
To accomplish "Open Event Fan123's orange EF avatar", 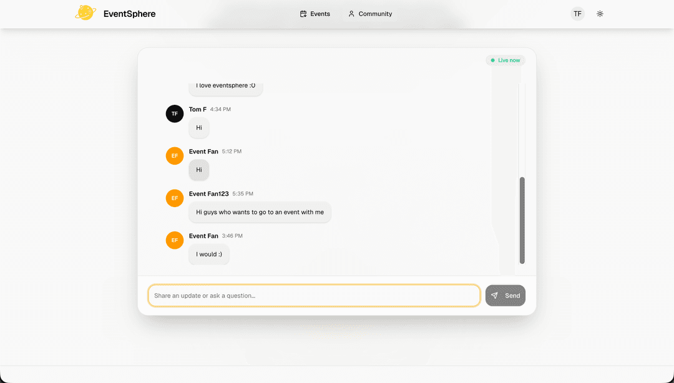I will pos(174,198).
